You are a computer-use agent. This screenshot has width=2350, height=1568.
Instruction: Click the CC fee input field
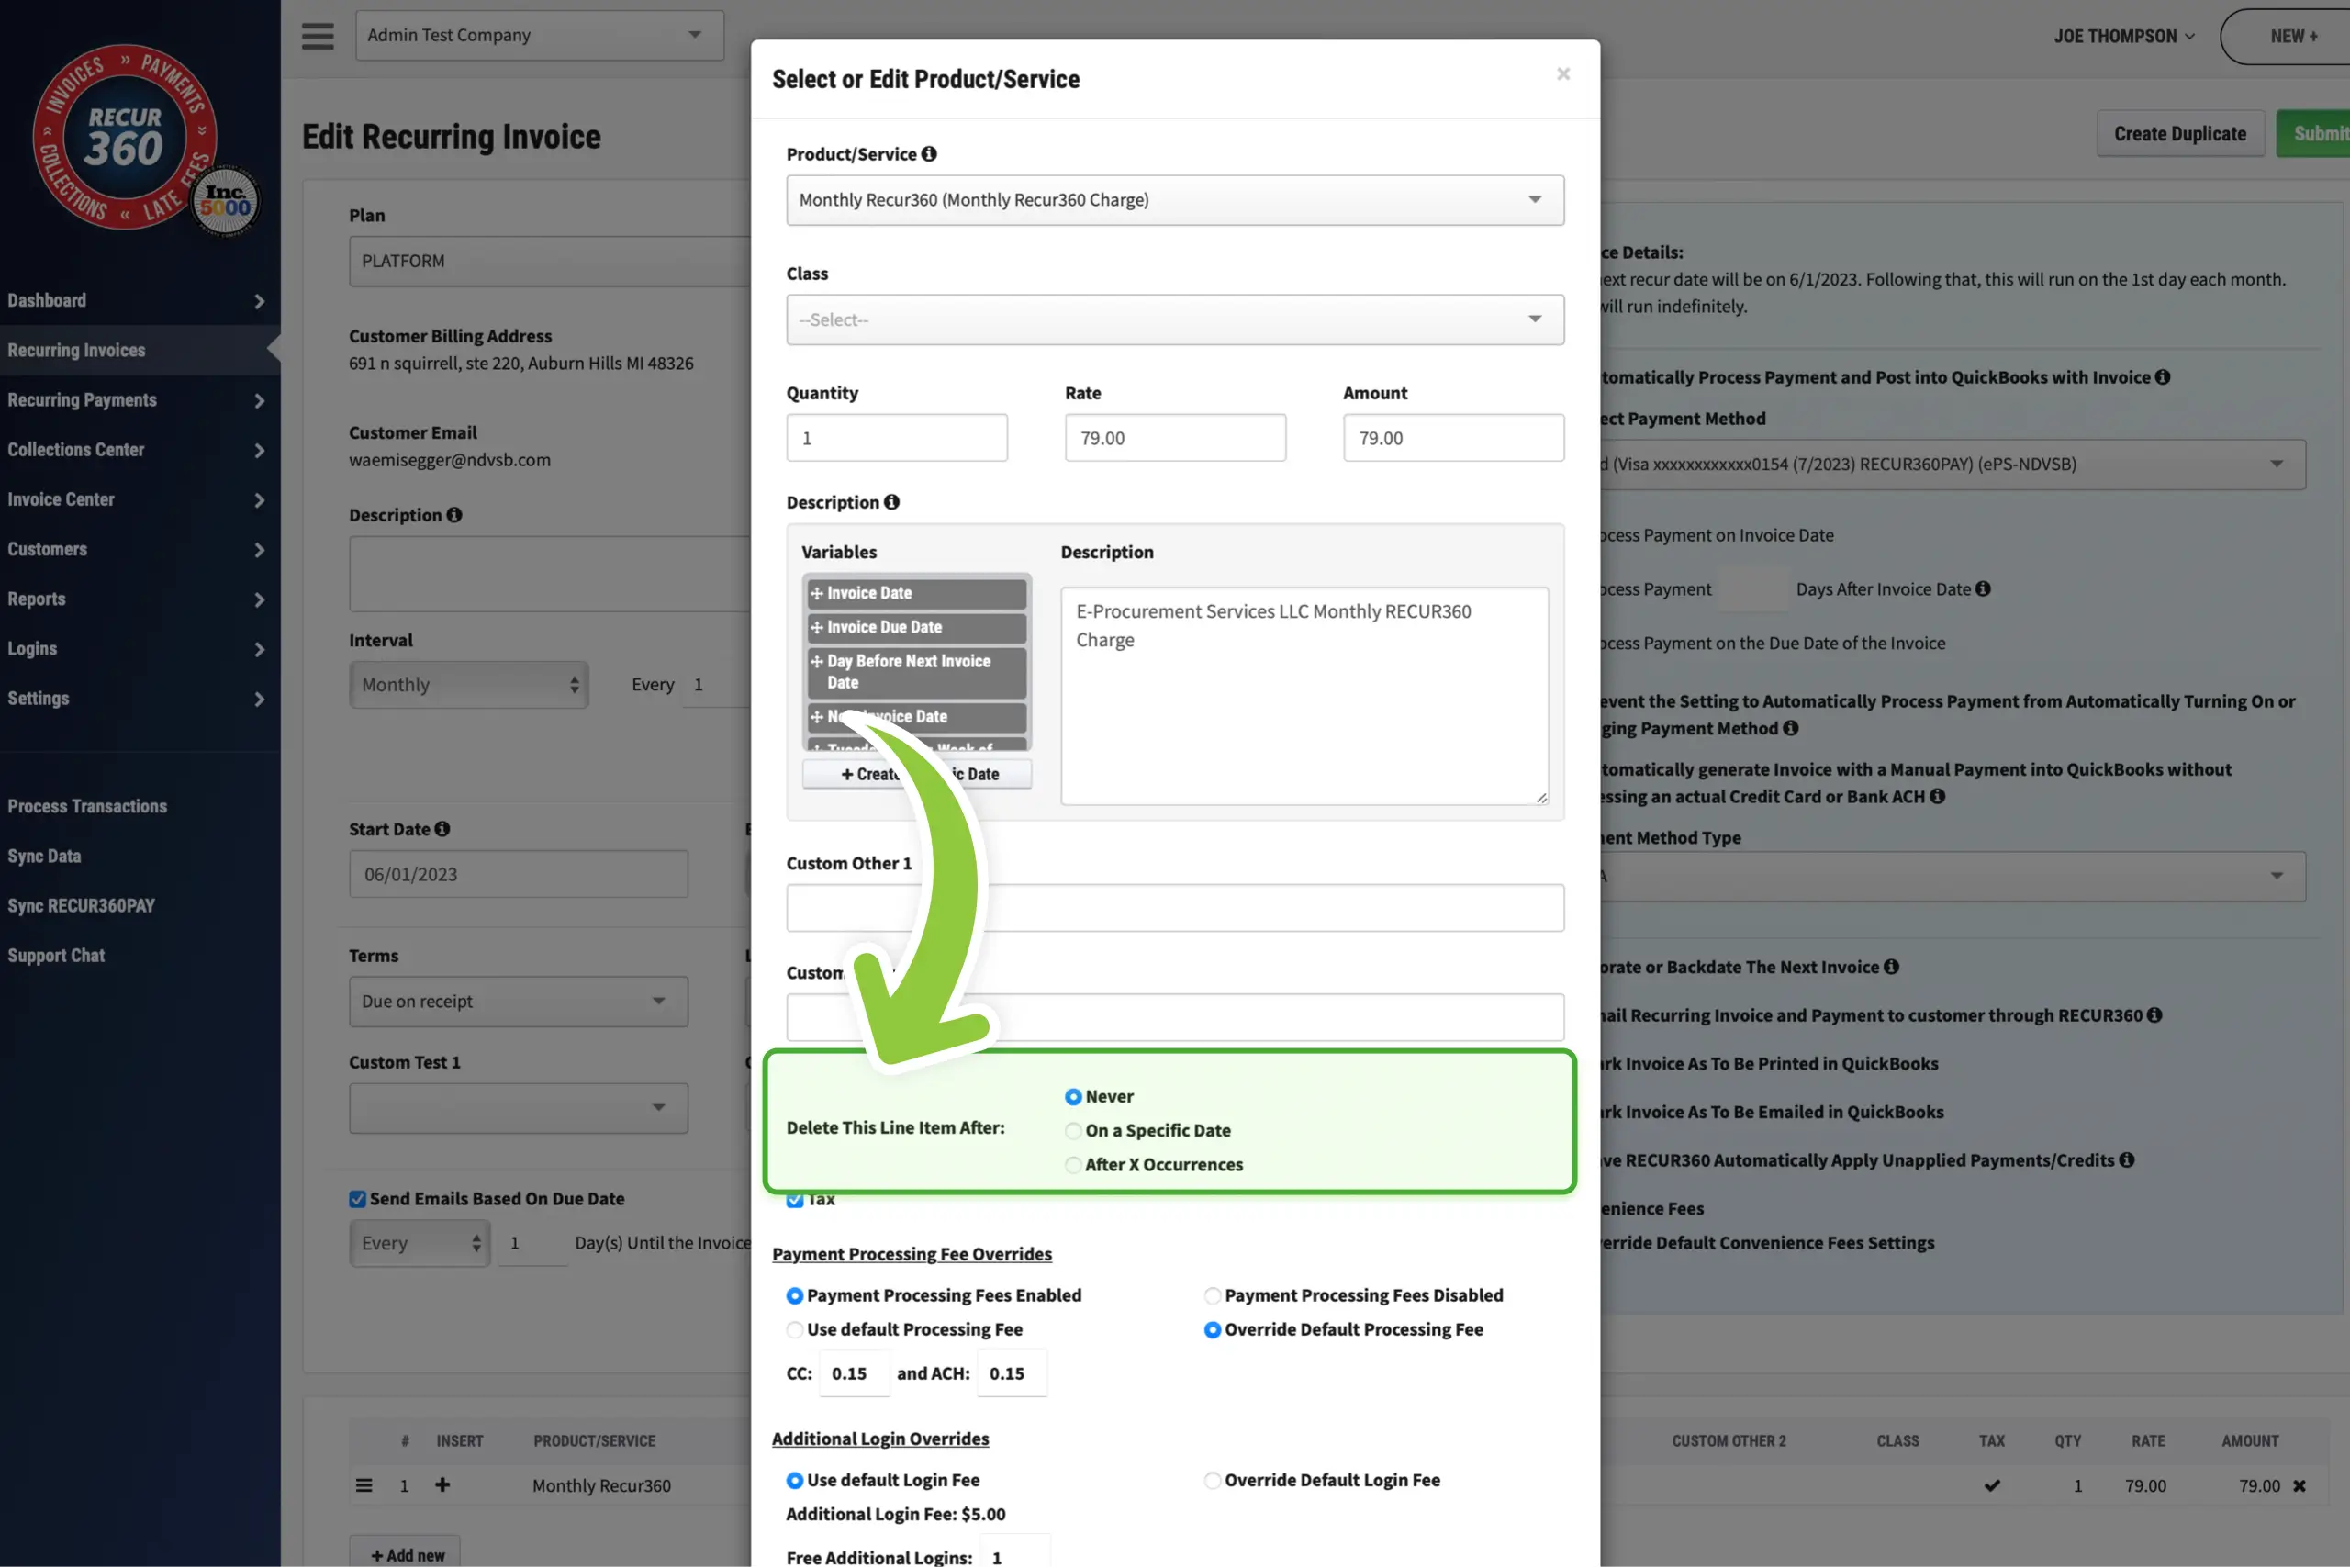[854, 1374]
